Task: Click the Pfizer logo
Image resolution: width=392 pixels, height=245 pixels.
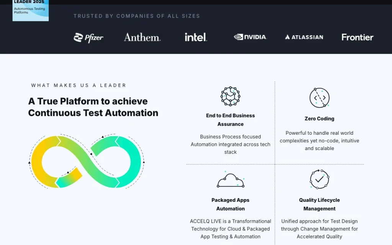Action: (88, 38)
